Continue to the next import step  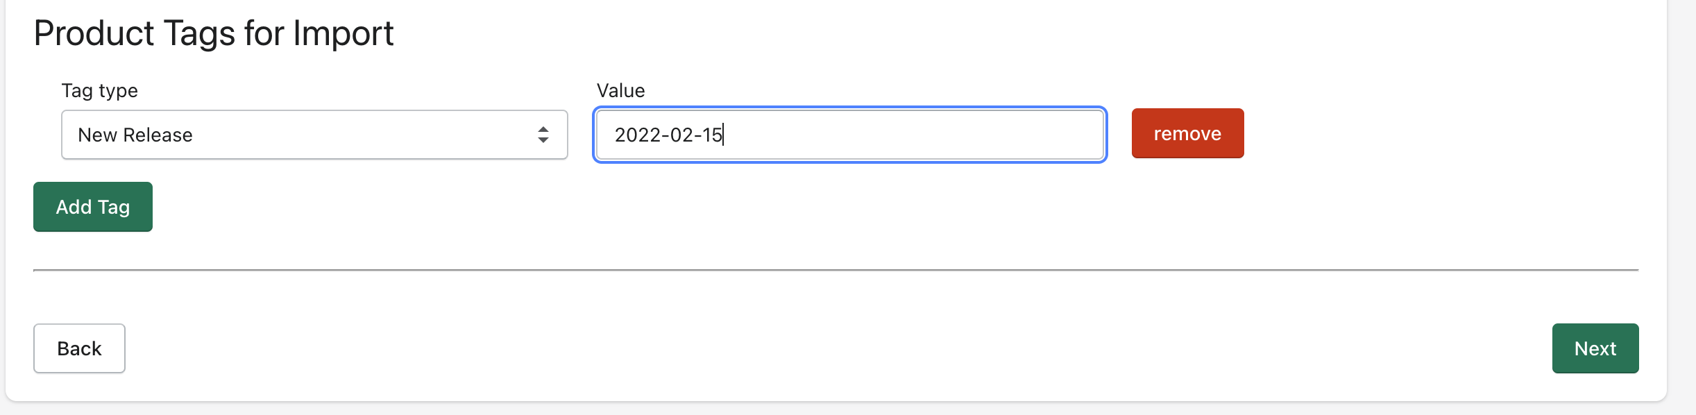pos(1595,348)
